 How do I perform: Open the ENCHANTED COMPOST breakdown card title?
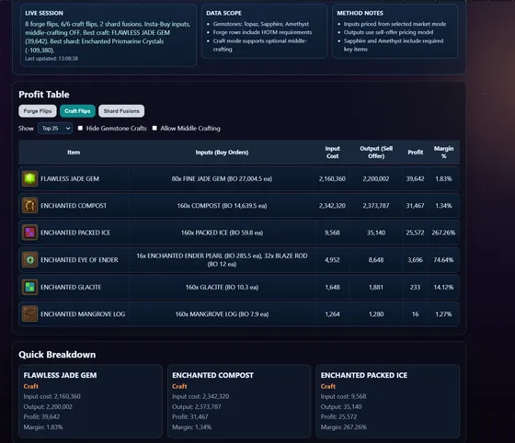point(212,375)
